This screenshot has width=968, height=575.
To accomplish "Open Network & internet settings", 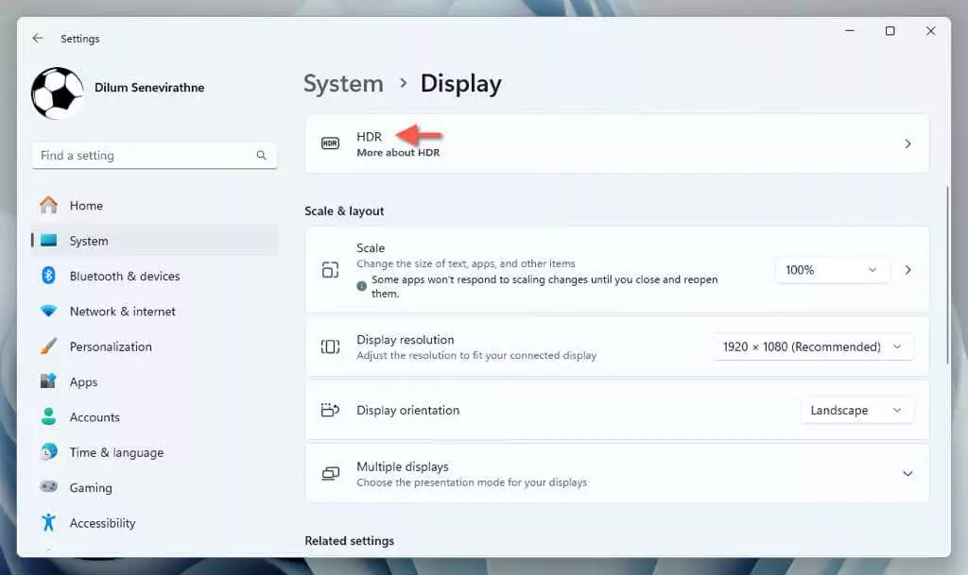I will 154,312.
